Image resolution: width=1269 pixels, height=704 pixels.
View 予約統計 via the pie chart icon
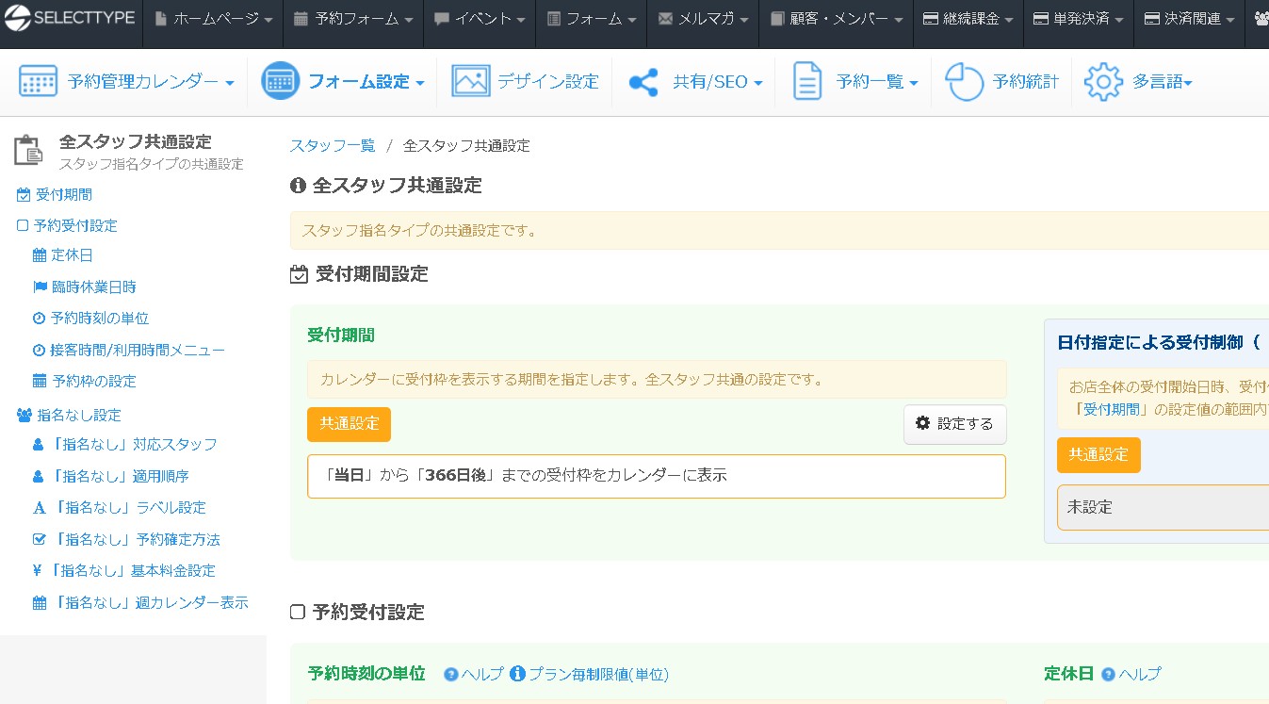(964, 81)
